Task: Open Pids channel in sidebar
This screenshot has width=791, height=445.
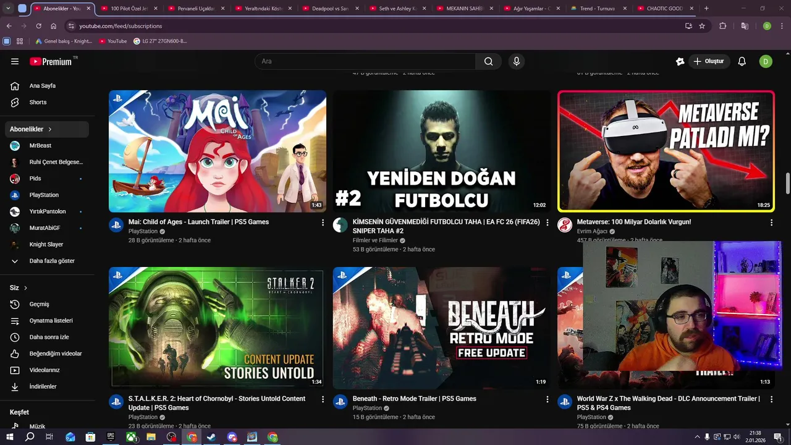Action: pos(48,179)
